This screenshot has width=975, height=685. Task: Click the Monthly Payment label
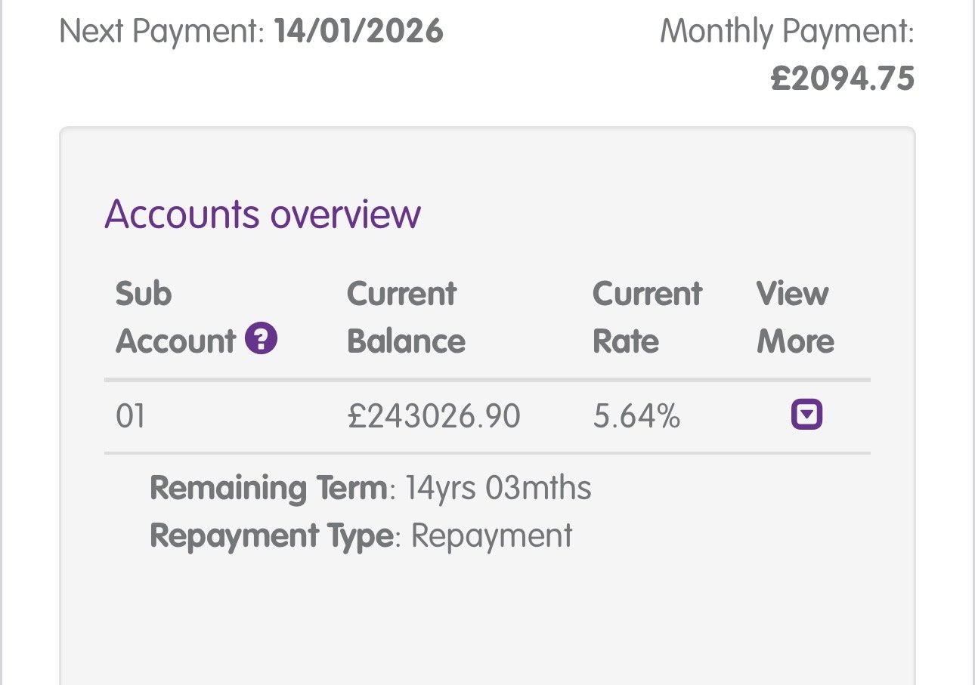(x=787, y=32)
